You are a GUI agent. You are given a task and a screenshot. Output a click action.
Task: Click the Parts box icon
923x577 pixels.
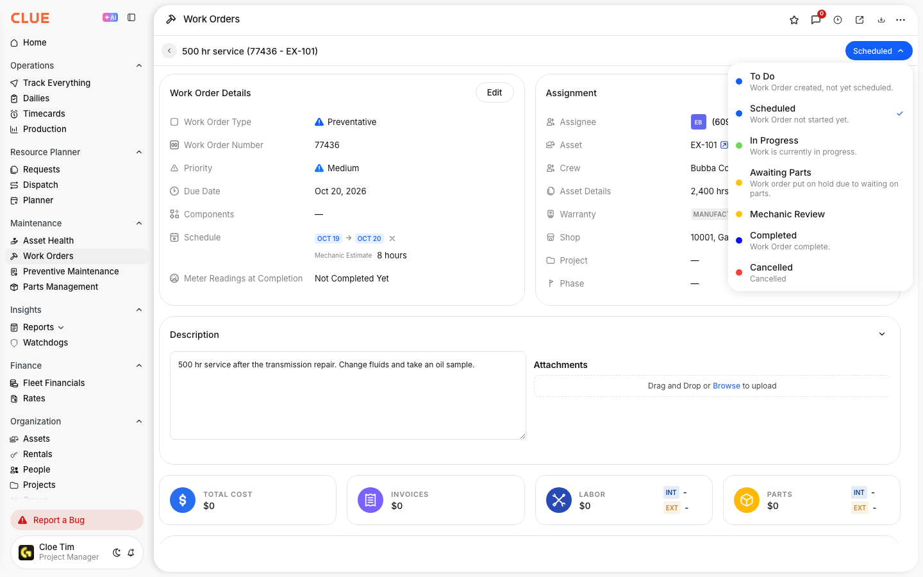[747, 500]
